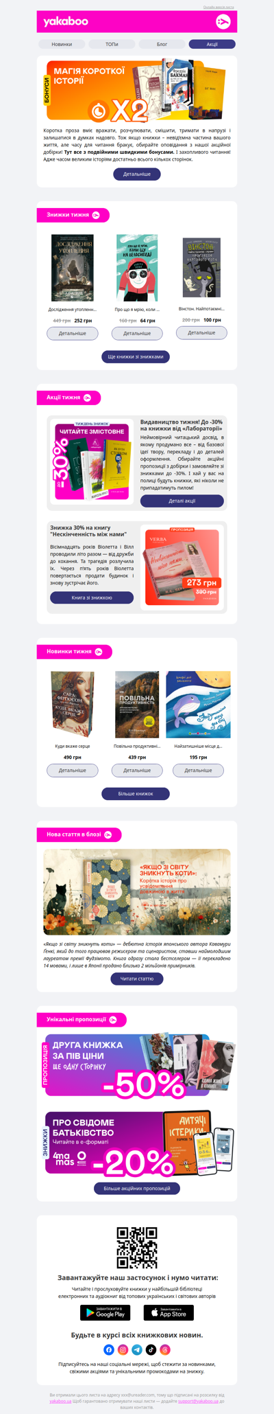Image resolution: width=274 pixels, height=1414 pixels.
Task: Open the Threads social icon
Action: coord(165,1349)
